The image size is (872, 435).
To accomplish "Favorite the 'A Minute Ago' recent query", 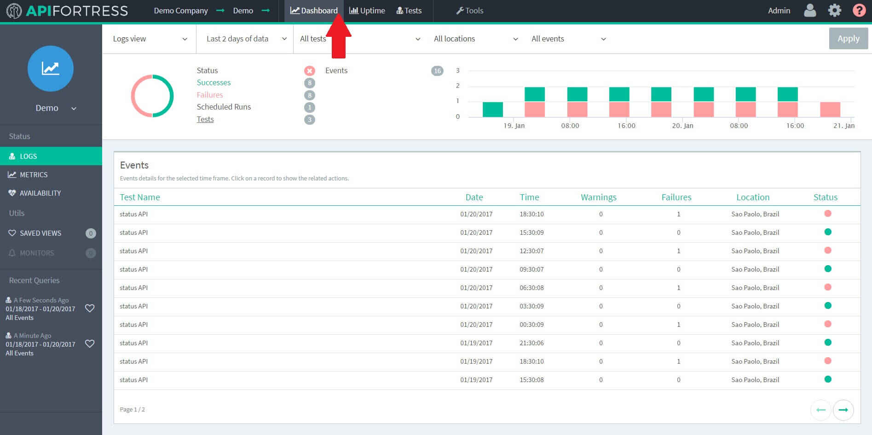I will click(90, 344).
